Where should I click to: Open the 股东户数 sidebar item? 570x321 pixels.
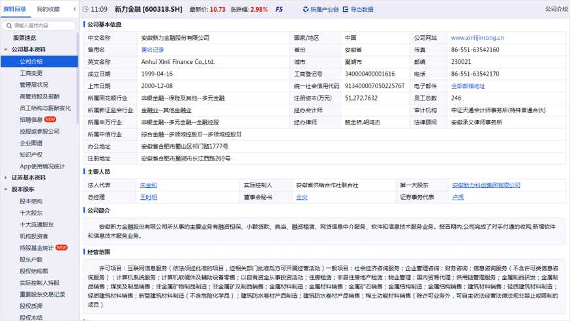point(31,259)
